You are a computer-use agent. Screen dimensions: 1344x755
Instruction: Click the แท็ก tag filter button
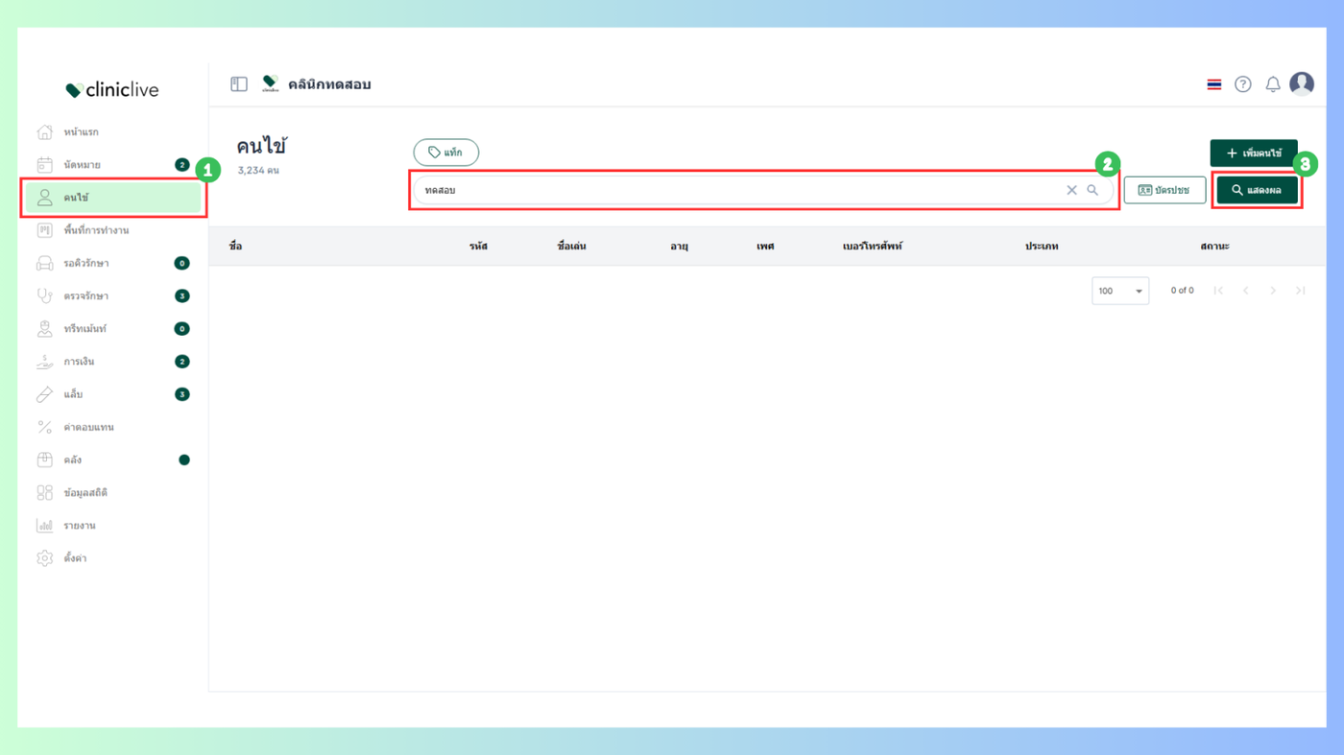coord(445,153)
